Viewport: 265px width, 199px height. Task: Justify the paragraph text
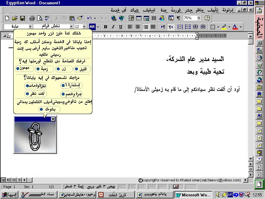(x=153, y=27)
